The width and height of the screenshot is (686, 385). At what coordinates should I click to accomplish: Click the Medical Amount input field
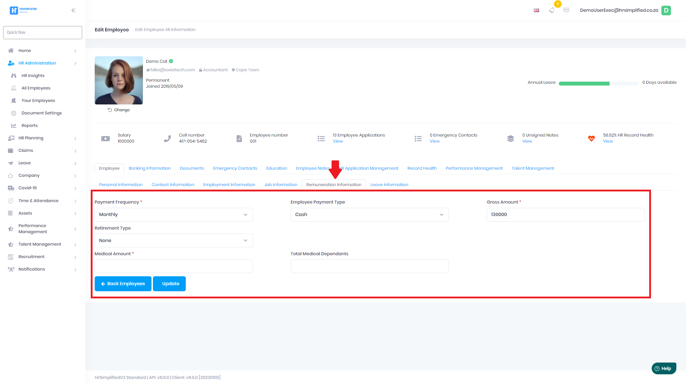(174, 266)
